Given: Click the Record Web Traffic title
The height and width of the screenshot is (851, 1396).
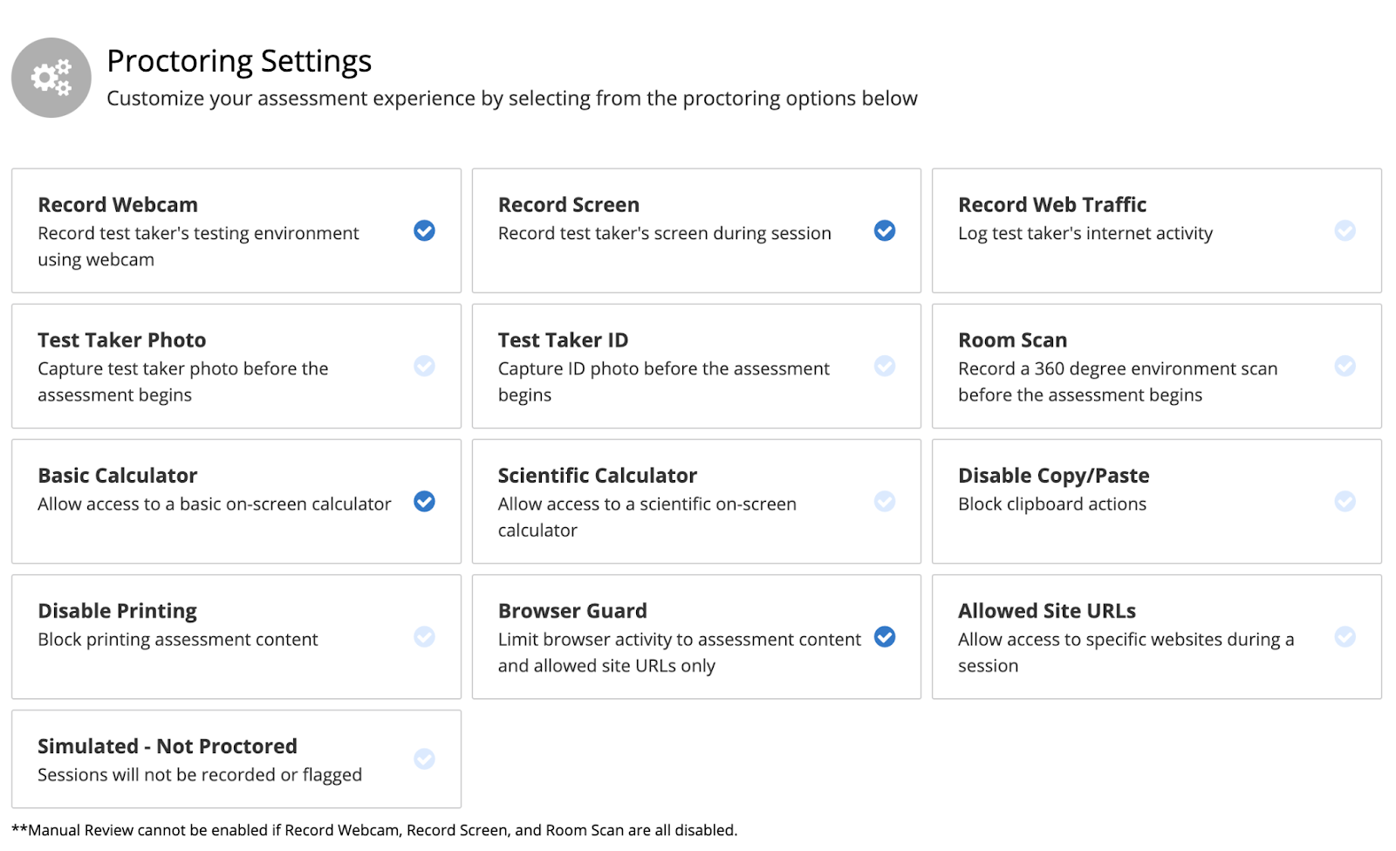Looking at the screenshot, I should click(x=1052, y=205).
